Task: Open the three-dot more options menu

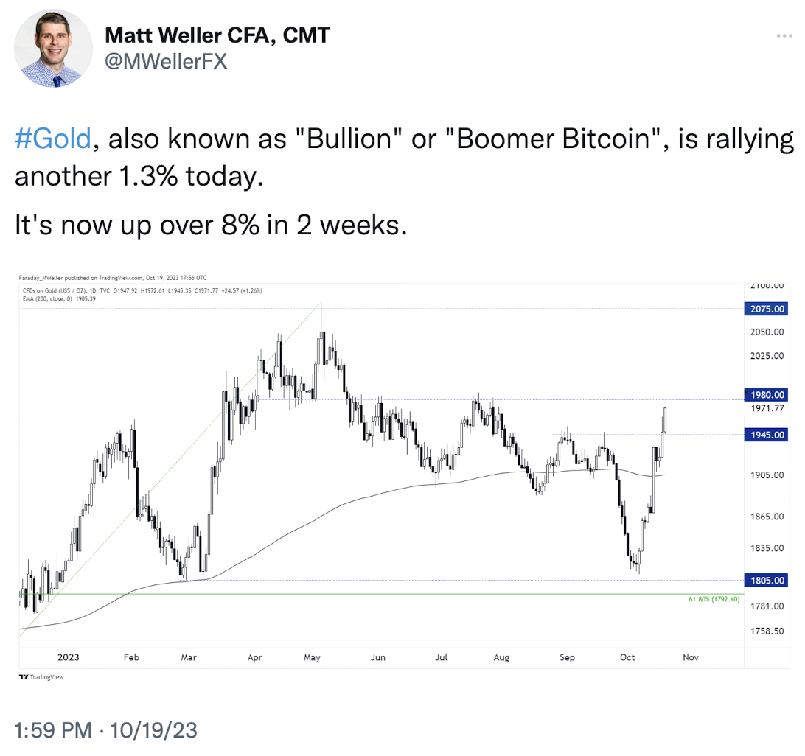Action: click(784, 36)
